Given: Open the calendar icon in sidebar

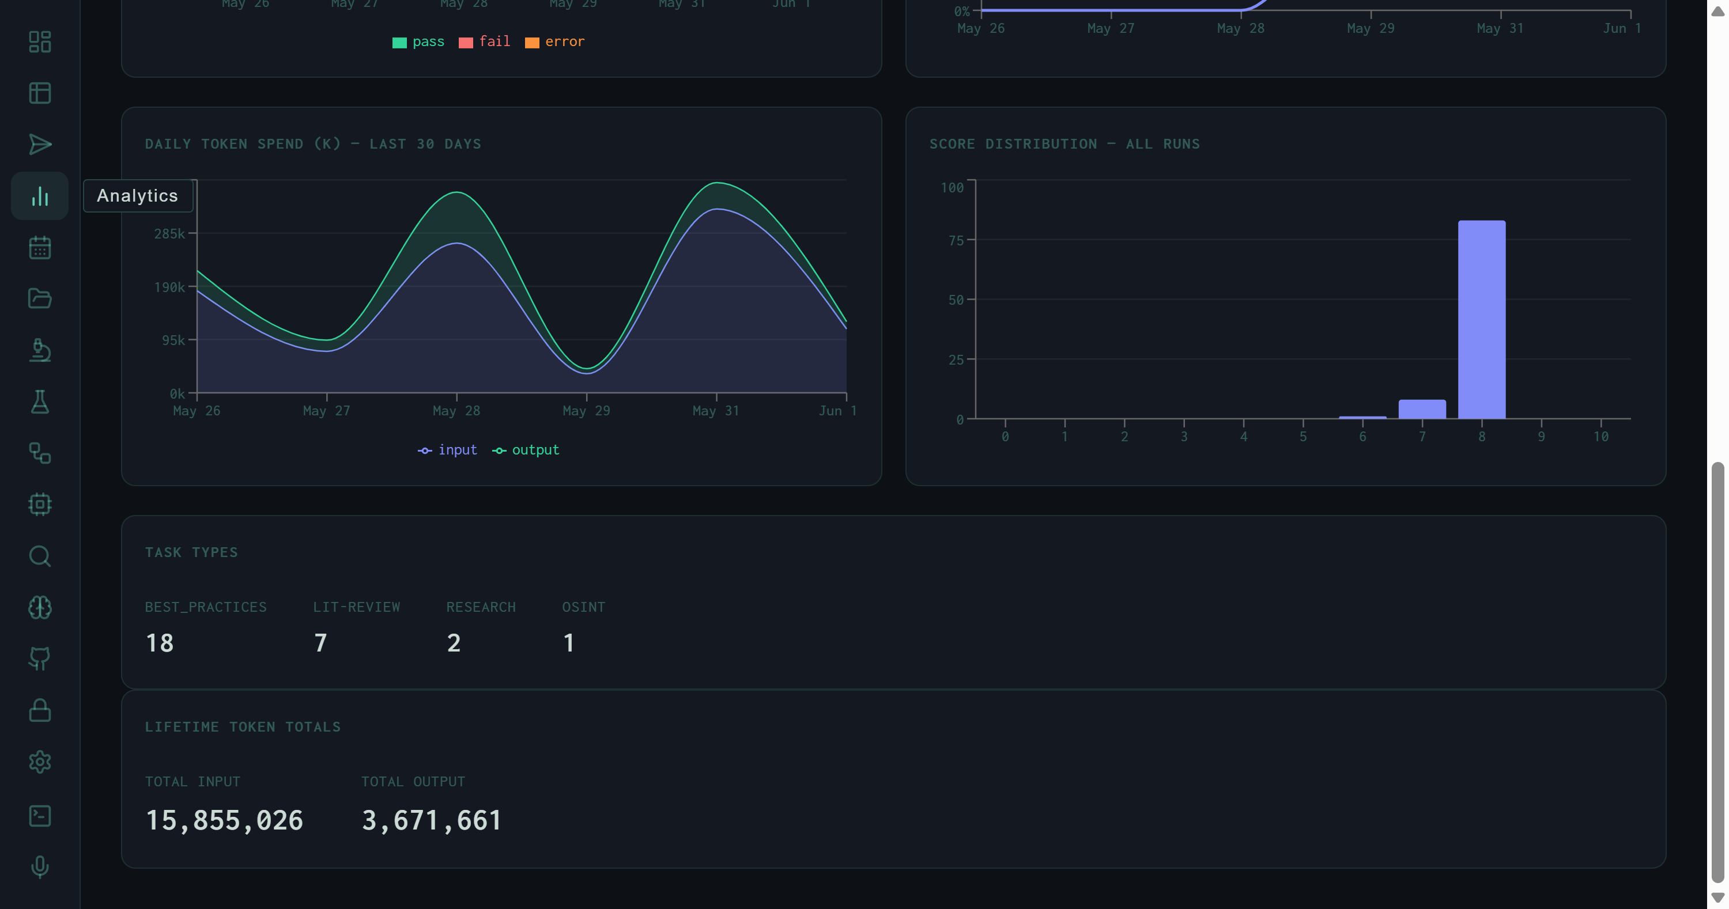Looking at the screenshot, I should click(40, 248).
